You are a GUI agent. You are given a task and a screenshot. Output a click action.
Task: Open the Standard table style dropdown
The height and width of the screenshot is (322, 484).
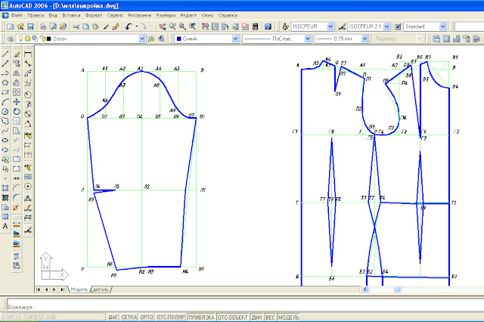click(x=443, y=27)
